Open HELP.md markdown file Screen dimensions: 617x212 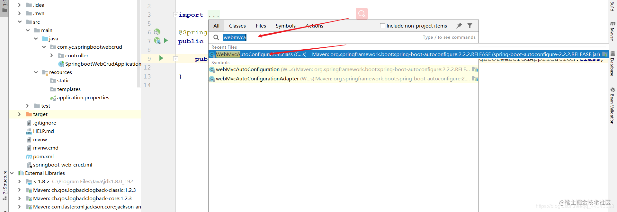tap(43, 131)
